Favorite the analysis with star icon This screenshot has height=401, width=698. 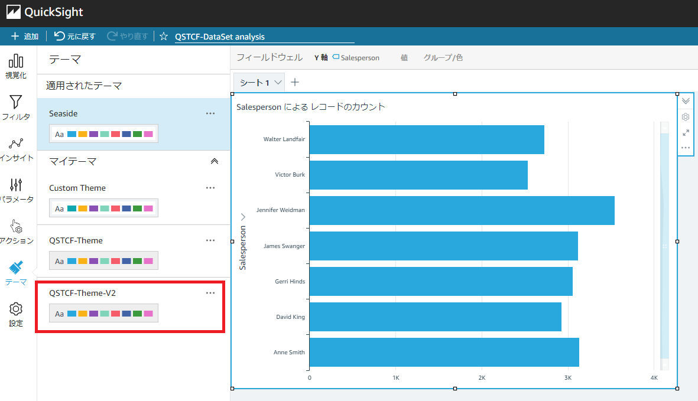point(163,37)
